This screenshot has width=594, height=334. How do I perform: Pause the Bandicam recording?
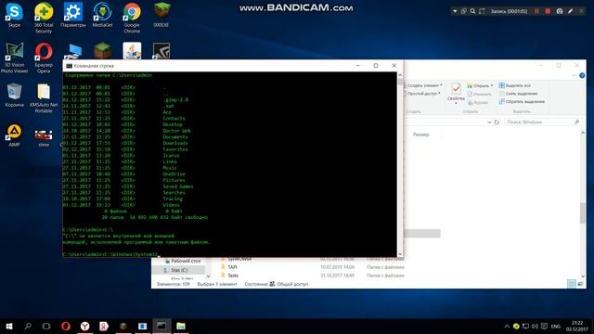click(x=536, y=11)
